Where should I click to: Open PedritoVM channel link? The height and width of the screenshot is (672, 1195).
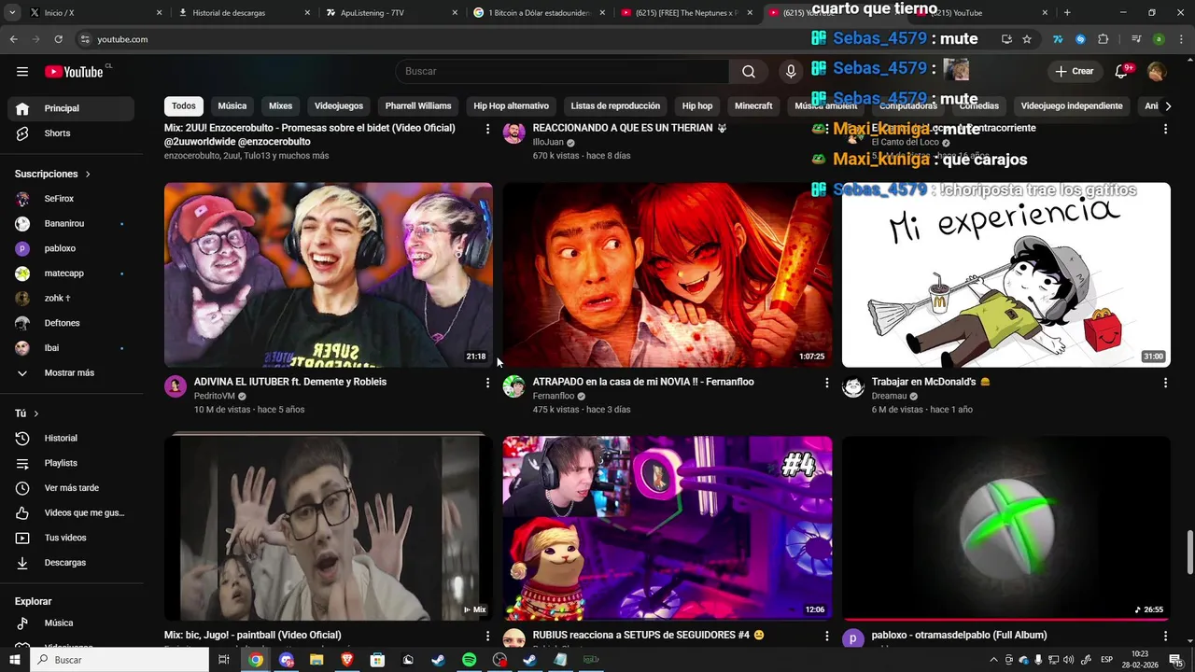[x=214, y=397]
